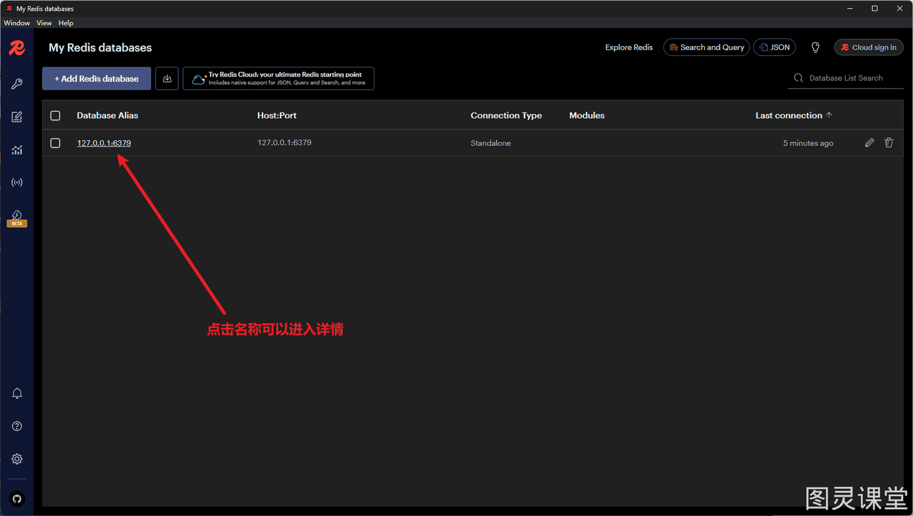Screen dimensions: 913x516
Task: Sort by Database Alias column header
Action: [107, 115]
